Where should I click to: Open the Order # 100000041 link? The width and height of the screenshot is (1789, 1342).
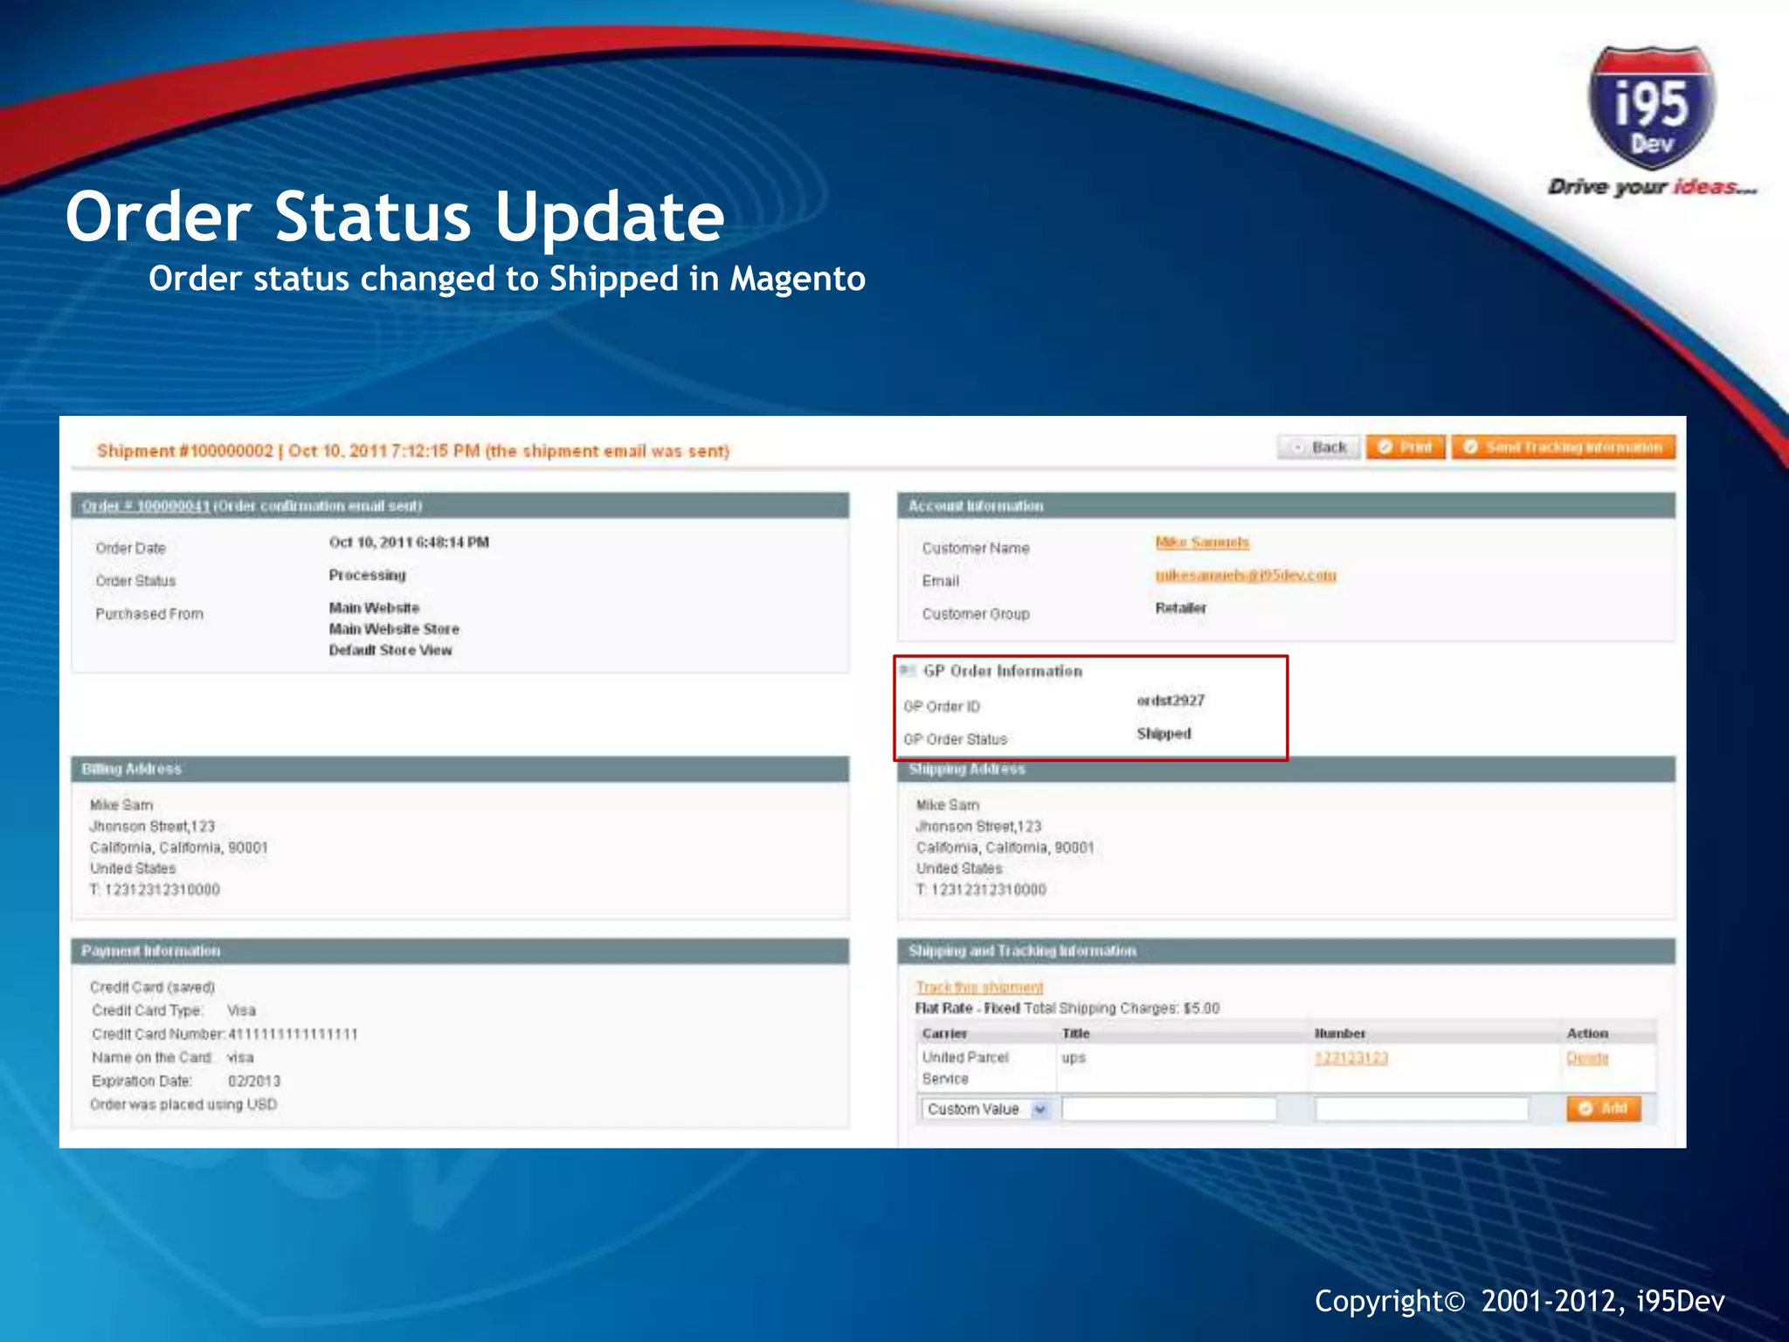tap(145, 506)
